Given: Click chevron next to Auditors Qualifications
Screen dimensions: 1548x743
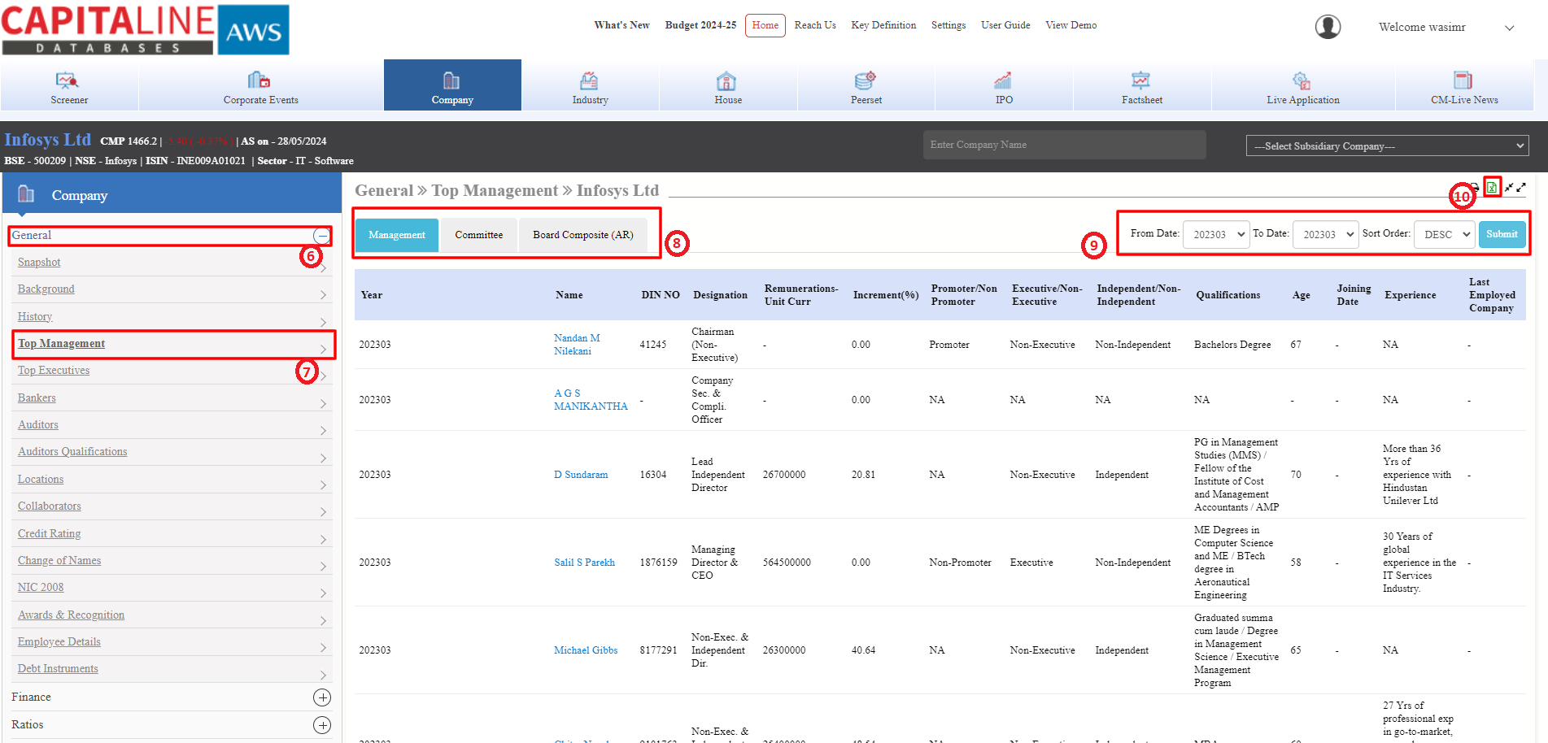Looking at the screenshot, I should (323, 458).
